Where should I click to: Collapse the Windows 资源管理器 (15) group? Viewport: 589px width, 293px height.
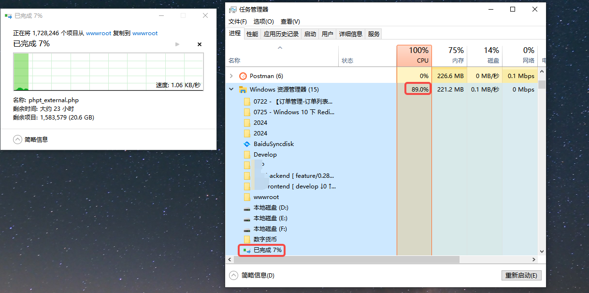(x=231, y=90)
